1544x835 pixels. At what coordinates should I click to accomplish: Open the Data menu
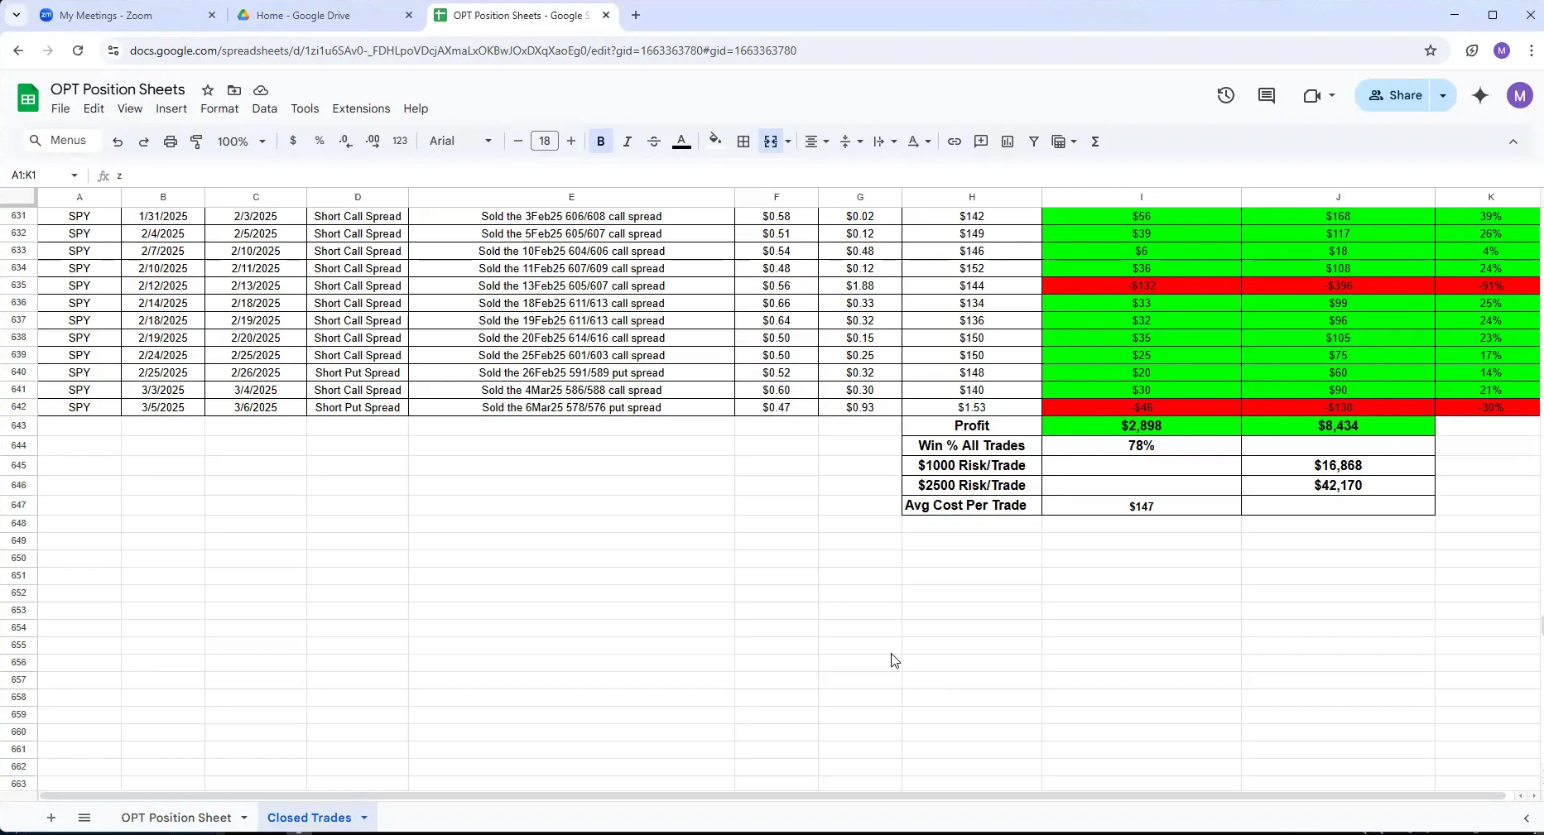click(264, 108)
